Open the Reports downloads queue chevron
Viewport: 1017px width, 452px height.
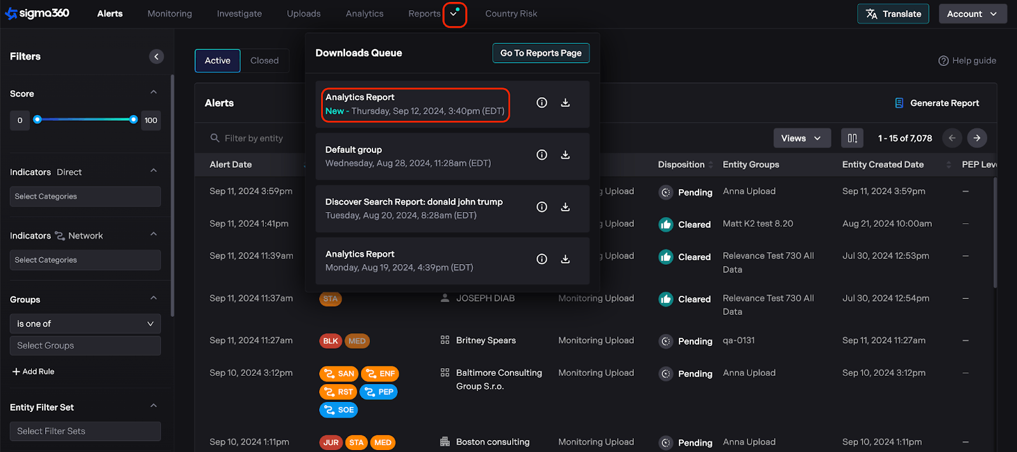pos(454,14)
